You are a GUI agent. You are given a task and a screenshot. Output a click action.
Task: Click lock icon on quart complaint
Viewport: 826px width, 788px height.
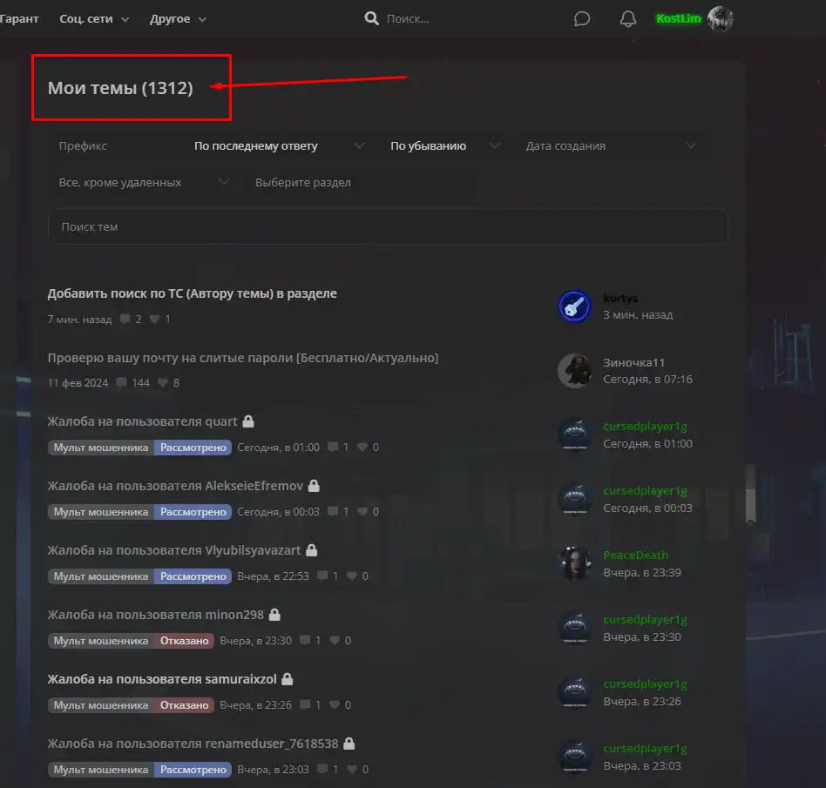[248, 421]
